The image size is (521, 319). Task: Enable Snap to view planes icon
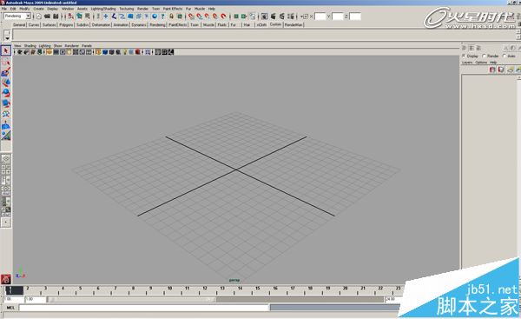tap(215, 16)
